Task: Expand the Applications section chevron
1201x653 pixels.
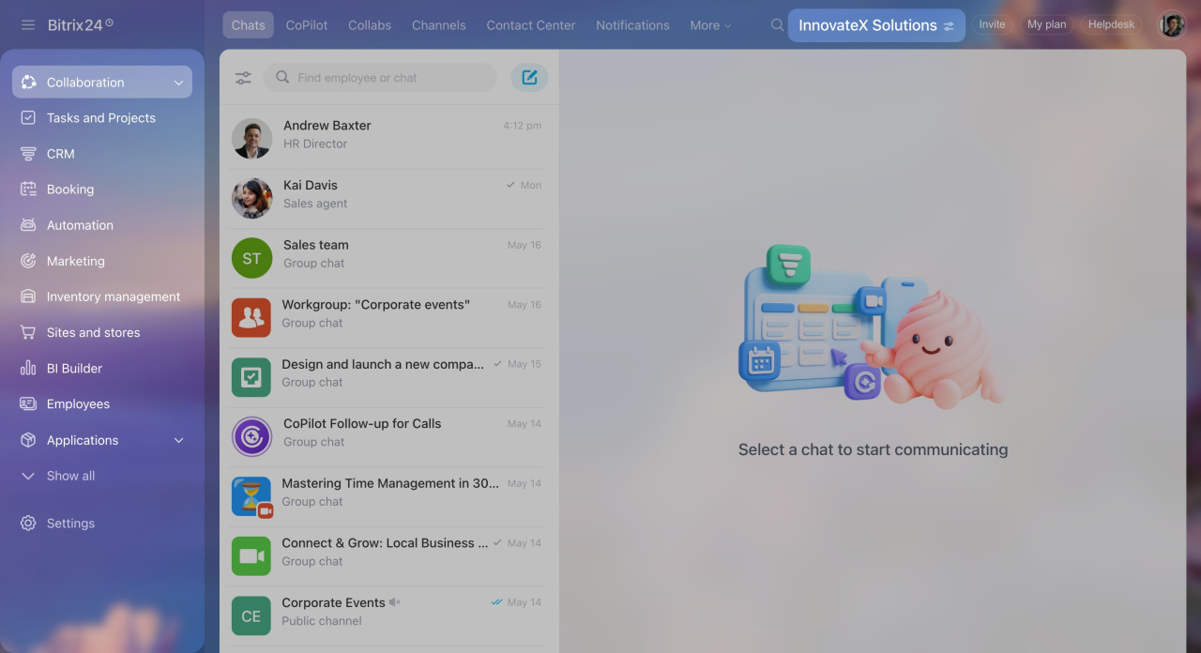Action: tap(178, 440)
